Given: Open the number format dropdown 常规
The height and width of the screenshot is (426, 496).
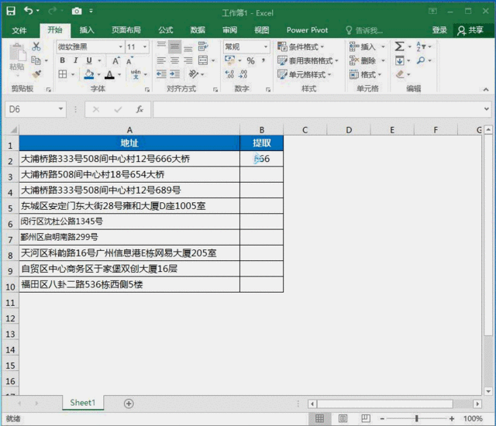Looking at the screenshot, I should 266,46.
